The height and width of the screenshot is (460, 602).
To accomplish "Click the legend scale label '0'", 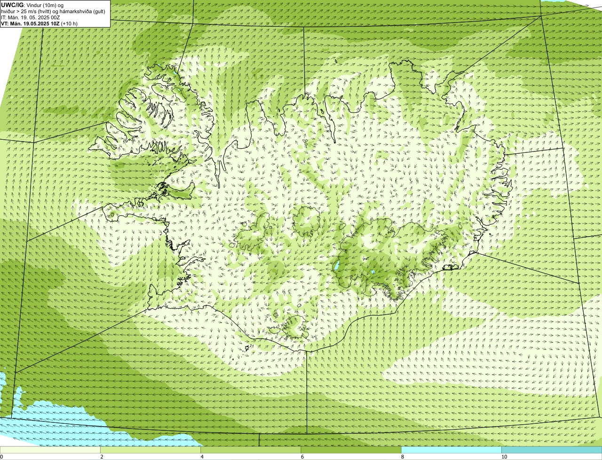I will pyautogui.click(x=2, y=457).
